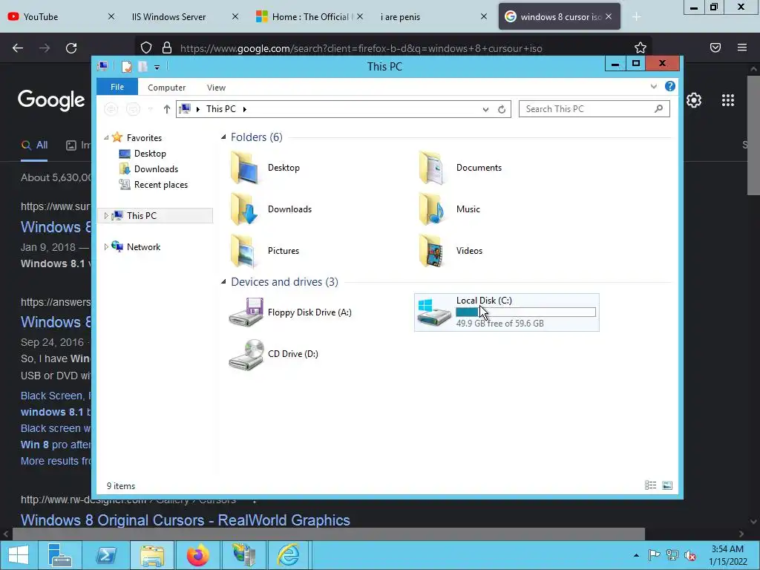Click the Windows Start button
The image size is (760, 570).
(19, 555)
